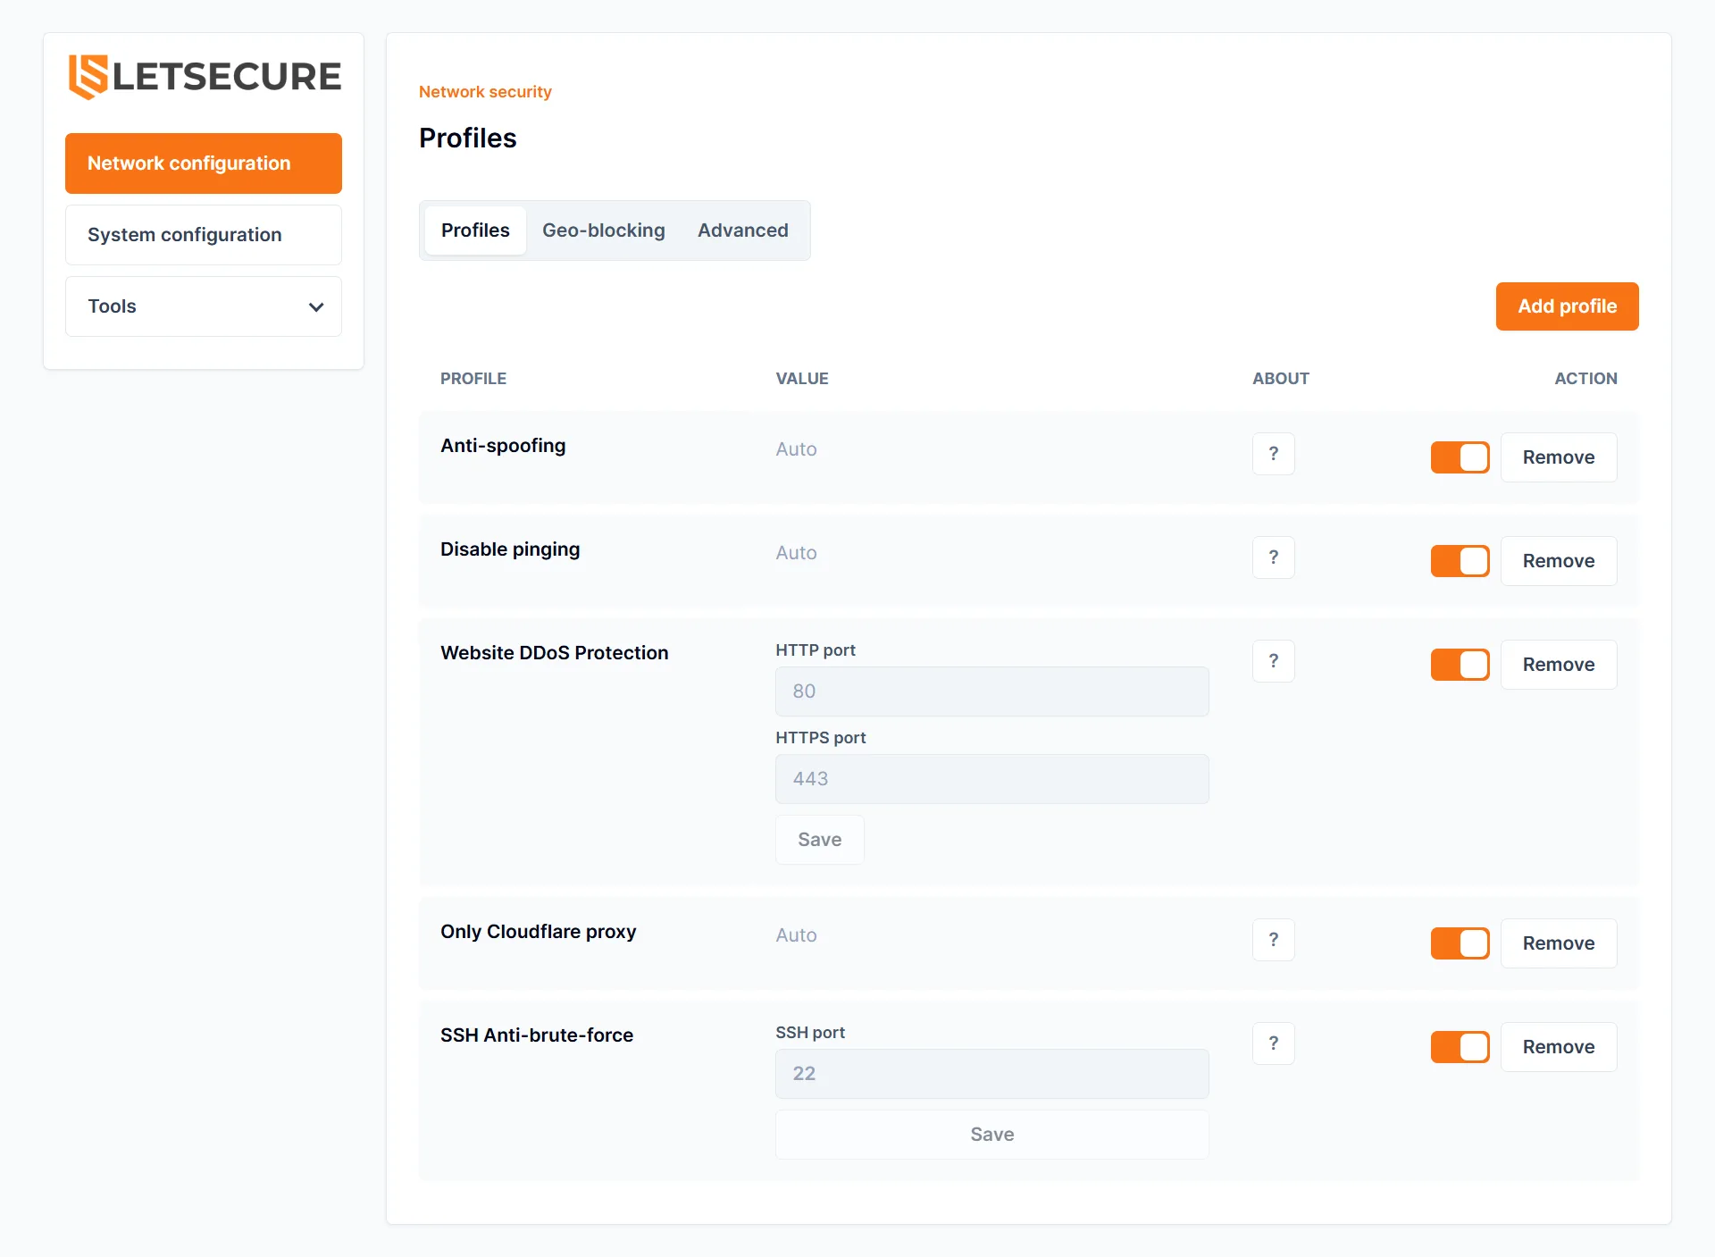Remove the Website DDoS Protection profile
The width and height of the screenshot is (1715, 1257).
click(1559, 665)
